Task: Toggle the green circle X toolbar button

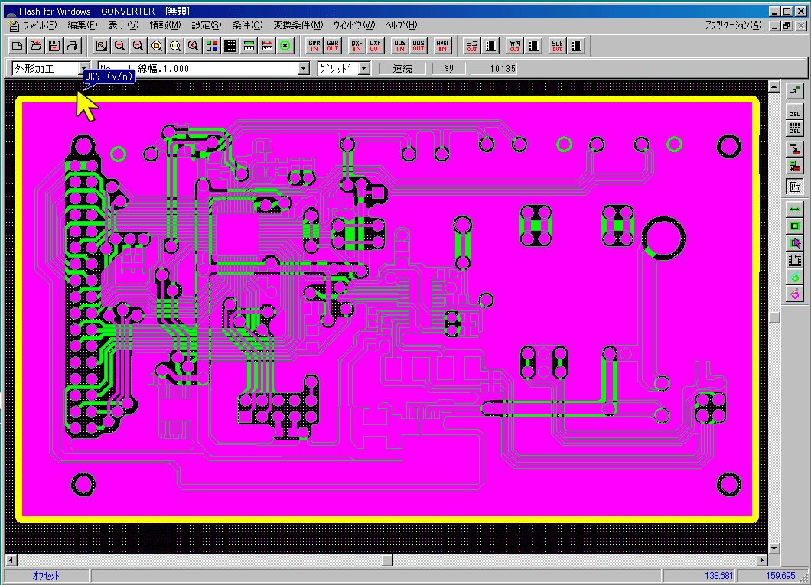Action: (x=285, y=46)
